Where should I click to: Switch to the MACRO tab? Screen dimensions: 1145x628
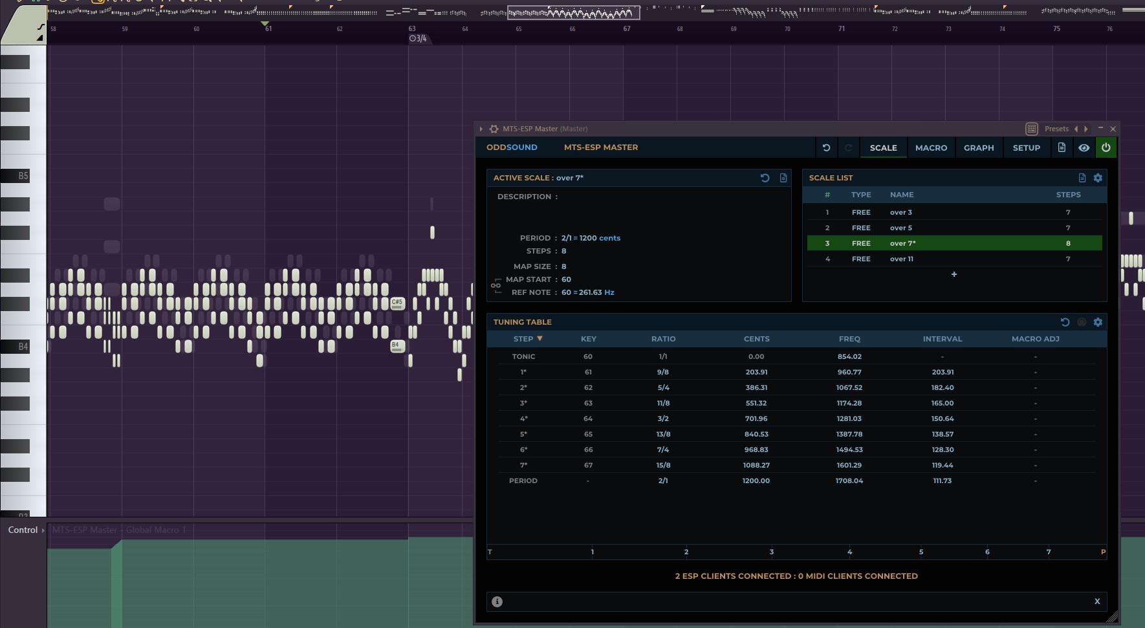(931, 147)
